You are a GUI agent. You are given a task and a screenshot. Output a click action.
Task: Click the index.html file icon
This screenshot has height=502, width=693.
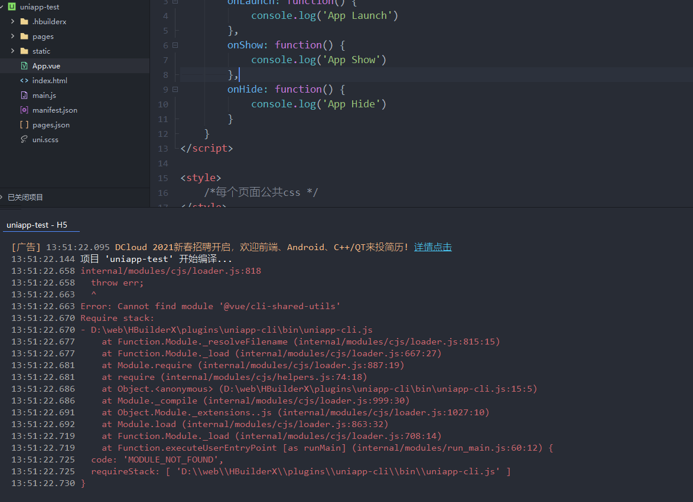coord(24,81)
